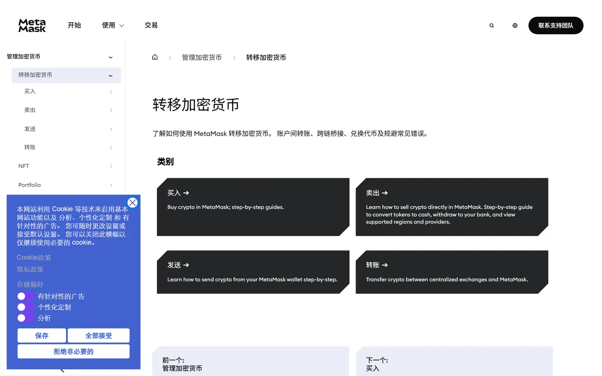
Task: Open the globe language selector
Action: pos(515,25)
